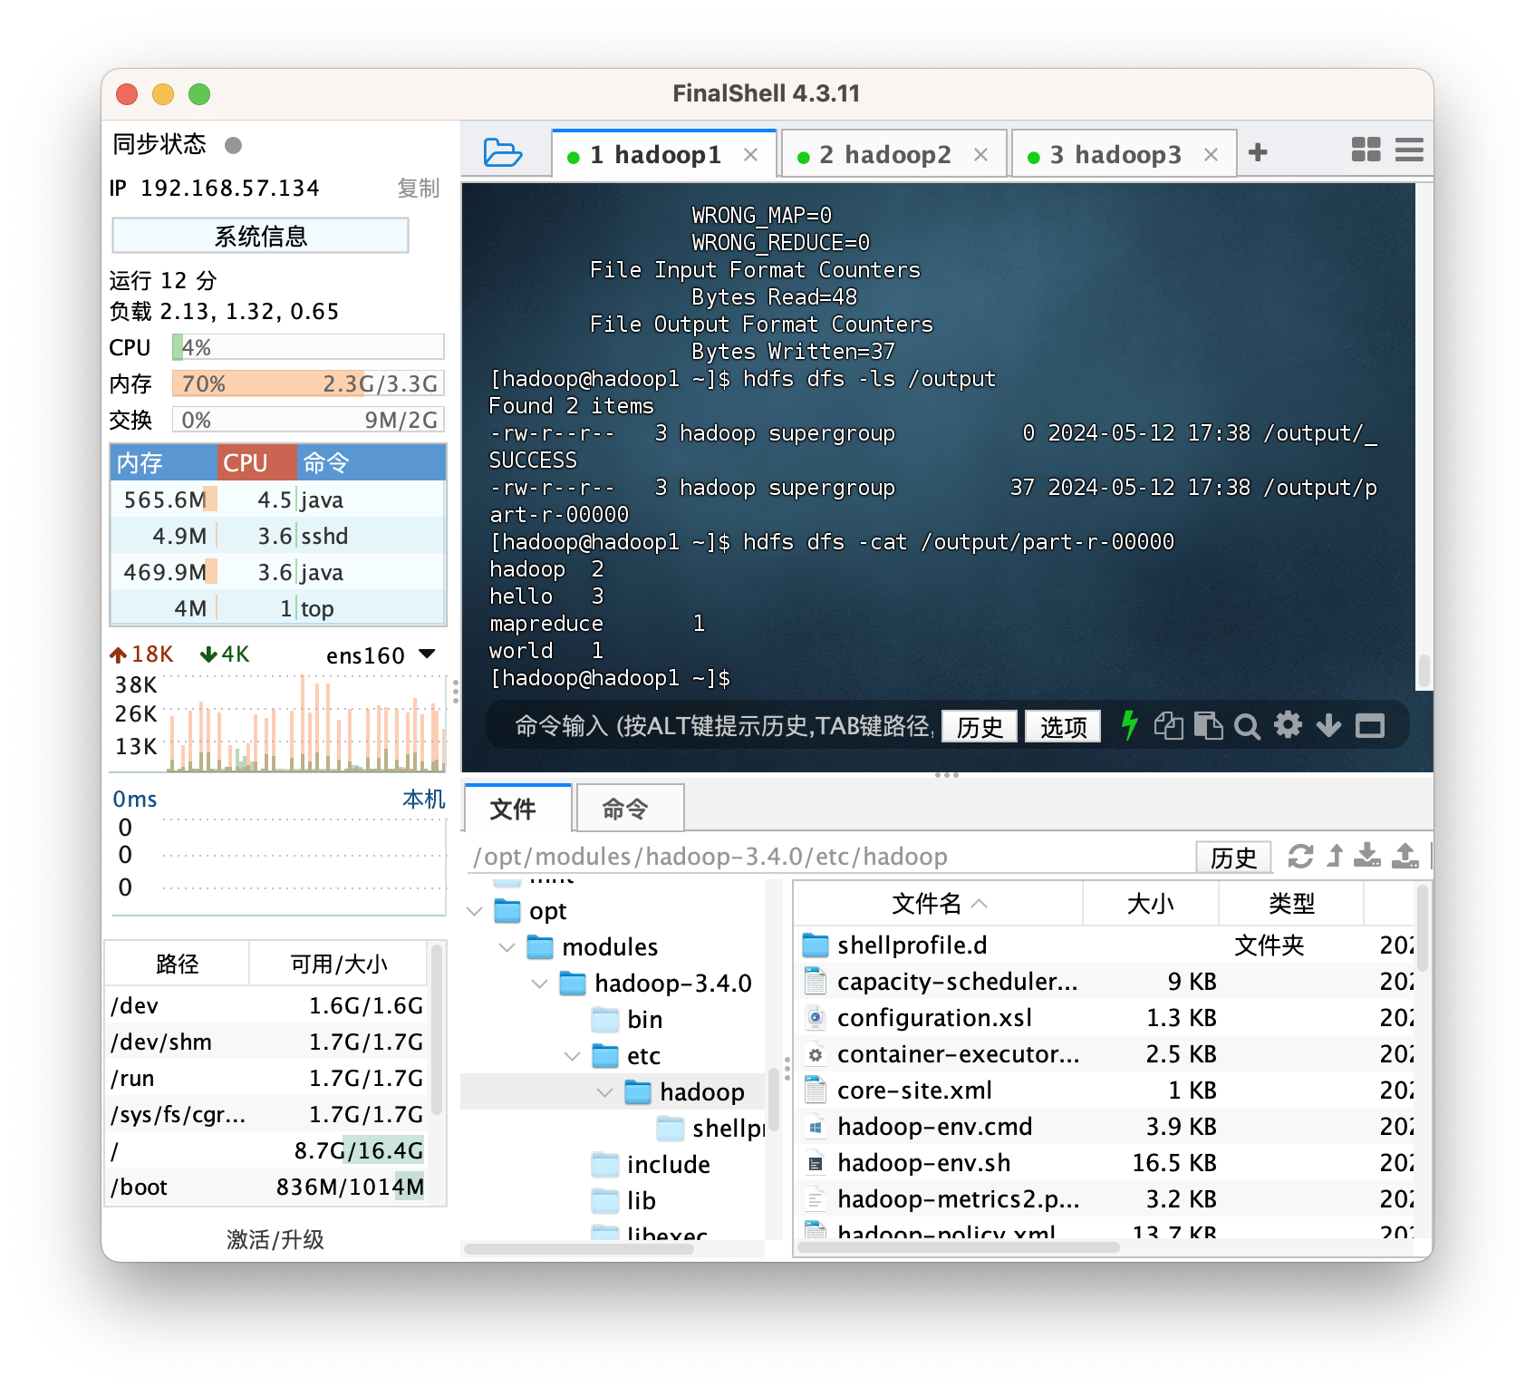Refresh the file list icon
1535x1396 pixels.
point(1300,856)
